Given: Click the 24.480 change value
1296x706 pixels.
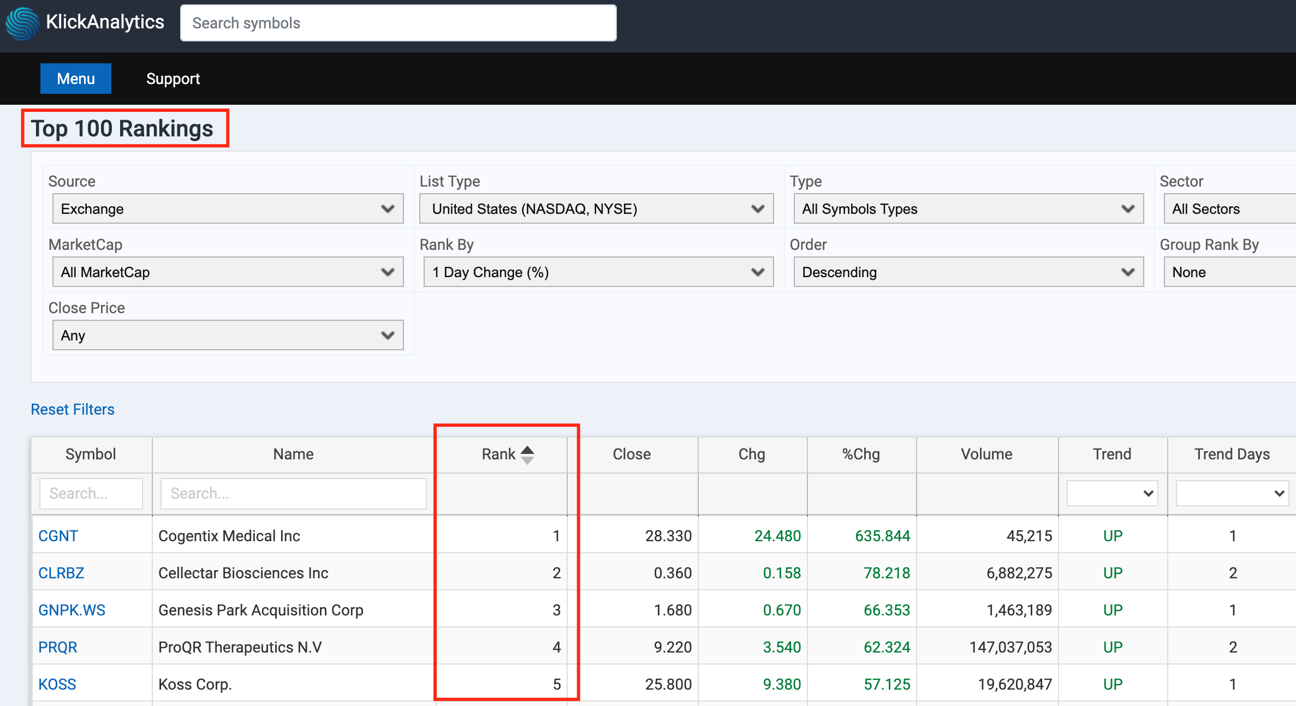Looking at the screenshot, I should (778, 536).
